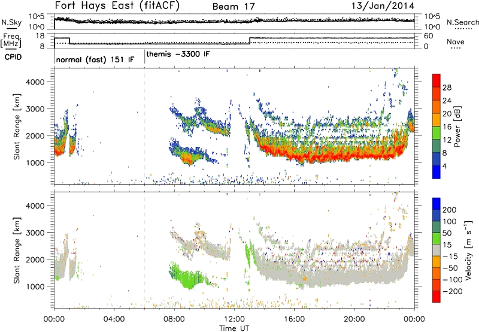Click the 'Beam 17' label
Screen dimensions: 479x332
234,7
